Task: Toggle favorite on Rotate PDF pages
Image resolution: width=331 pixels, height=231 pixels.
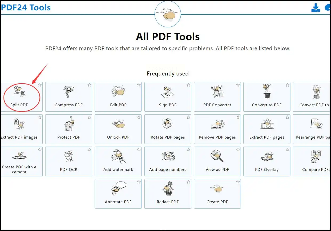Action: [x=188, y=117]
